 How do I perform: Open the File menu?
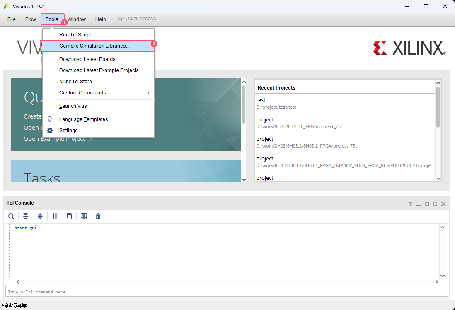pyautogui.click(x=11, y=19)
